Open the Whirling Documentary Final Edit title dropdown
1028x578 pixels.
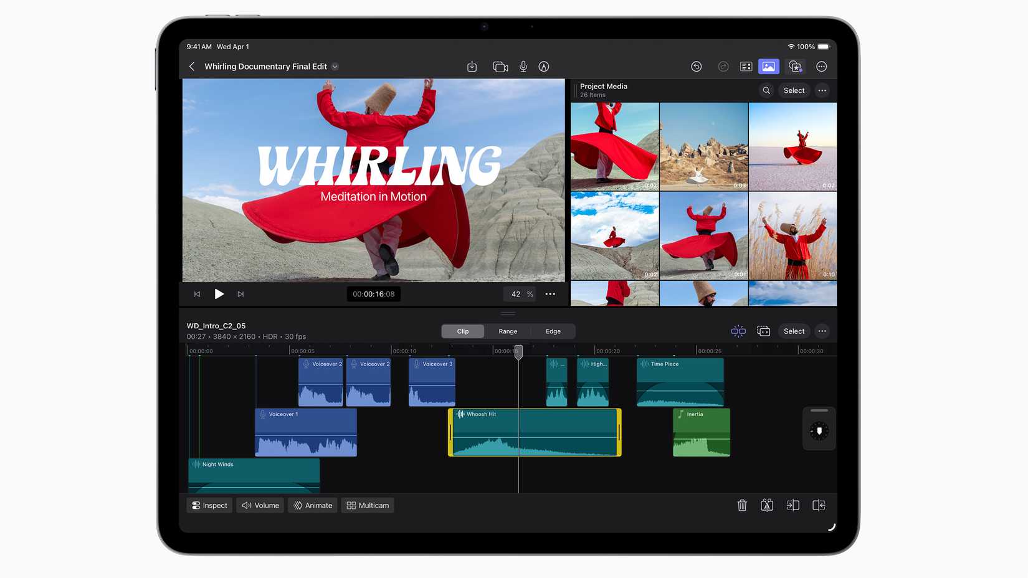[335, 67]
